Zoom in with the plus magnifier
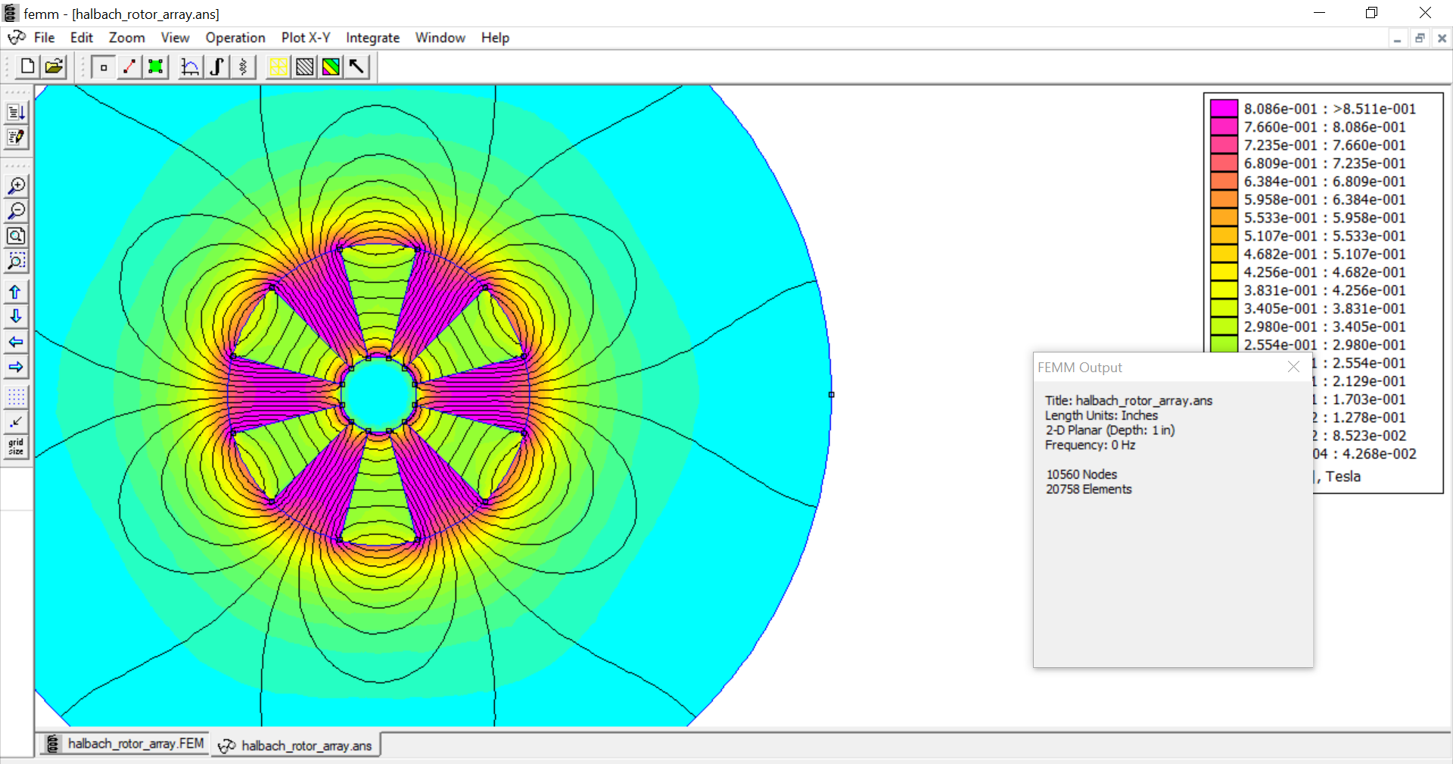The image size is (1453, 764). point(16,186)
